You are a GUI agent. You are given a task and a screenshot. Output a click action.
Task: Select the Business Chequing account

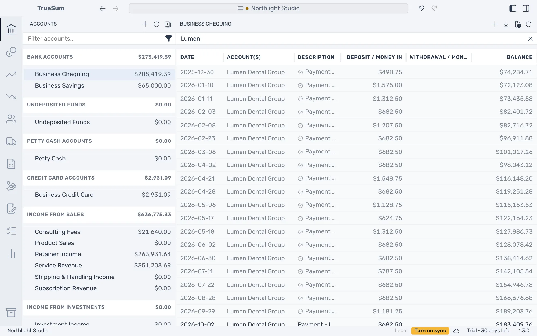coord(99,74)
